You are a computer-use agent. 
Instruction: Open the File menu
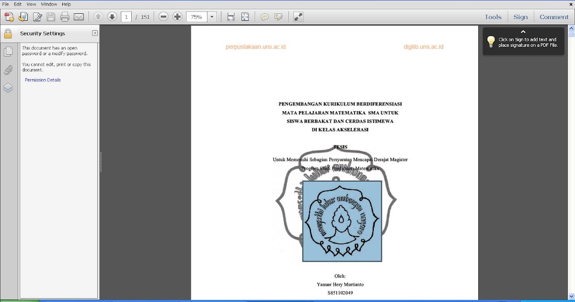tap(6, 4)
